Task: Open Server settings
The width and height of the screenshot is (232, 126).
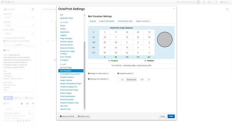Action: (x=63, y=26)
